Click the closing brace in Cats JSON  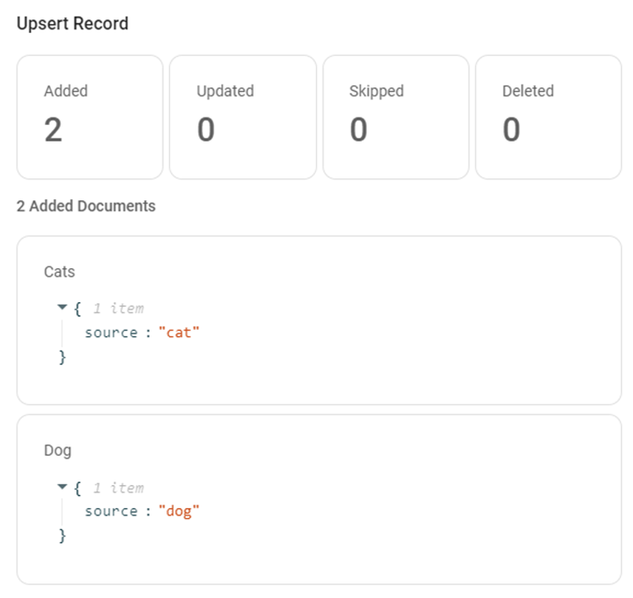pyautogui.click(x=63, y=356)
